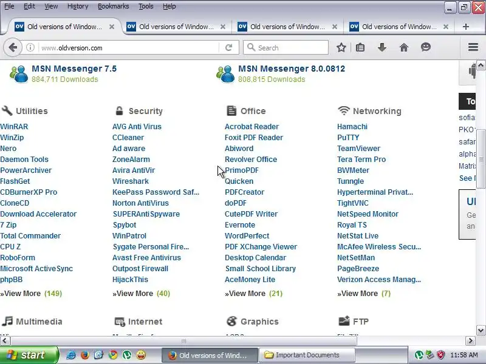Switch to Important Documents taskbar window

307,355
